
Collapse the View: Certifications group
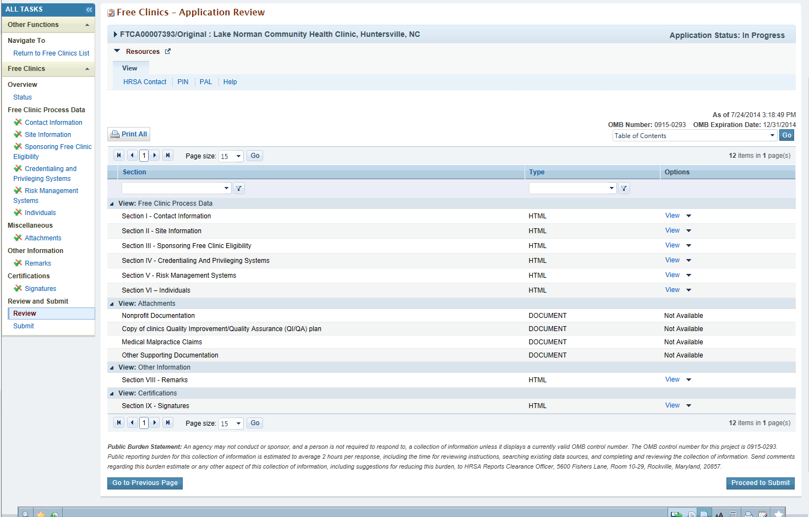112,393
